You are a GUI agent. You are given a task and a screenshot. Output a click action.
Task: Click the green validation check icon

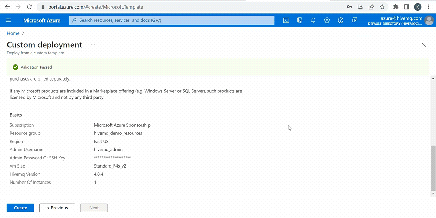(x=15, y=67)
